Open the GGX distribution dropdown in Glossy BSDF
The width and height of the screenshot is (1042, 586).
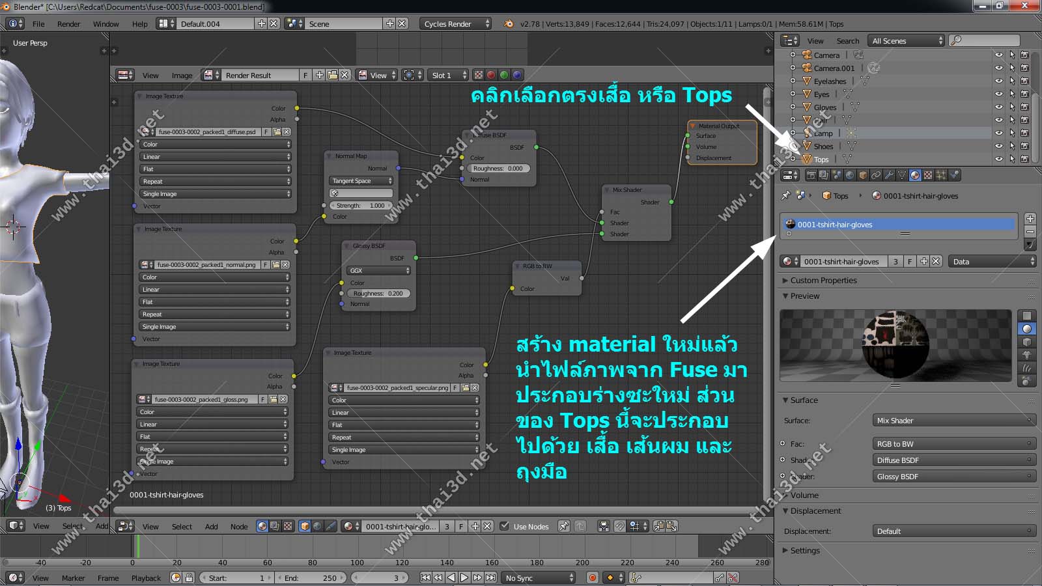(379, 271)
